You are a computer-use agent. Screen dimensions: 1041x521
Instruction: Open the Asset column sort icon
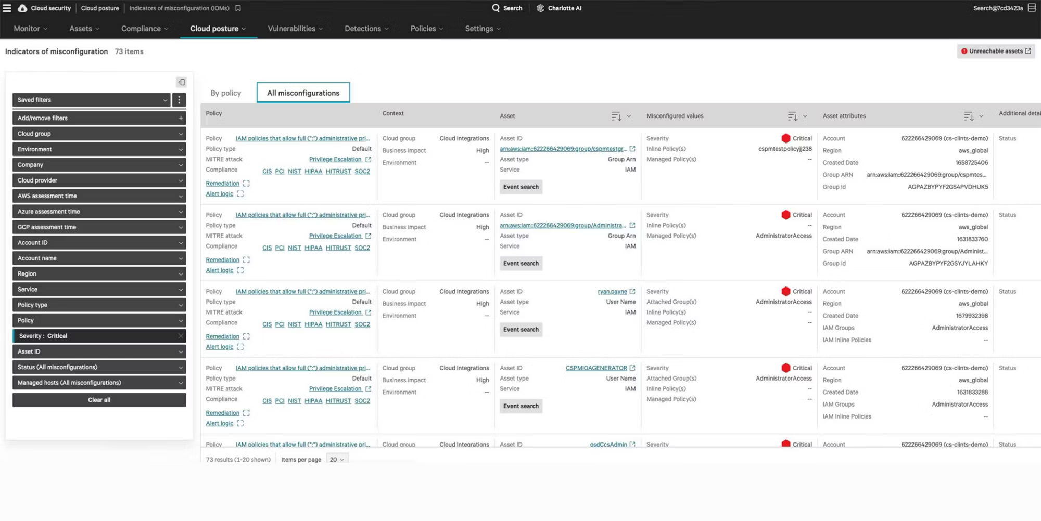pyautogui.click(x=616, y=116)
